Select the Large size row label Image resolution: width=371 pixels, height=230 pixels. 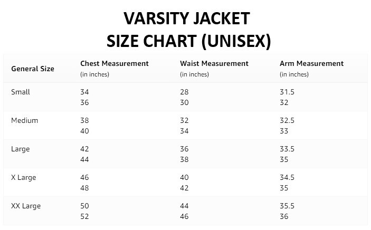(x=21, y=149)
